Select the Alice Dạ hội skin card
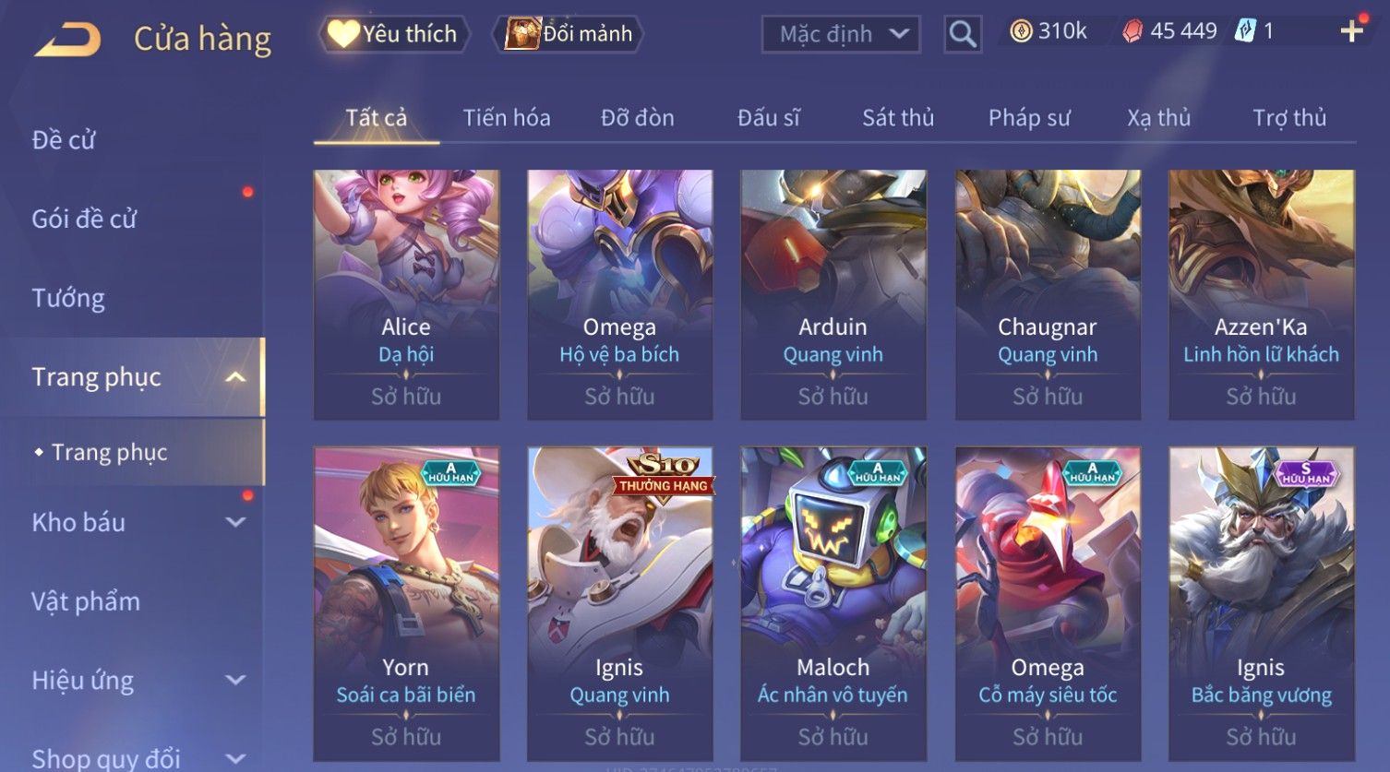Viewport: 1390px width, 772px height. (406, 294)
